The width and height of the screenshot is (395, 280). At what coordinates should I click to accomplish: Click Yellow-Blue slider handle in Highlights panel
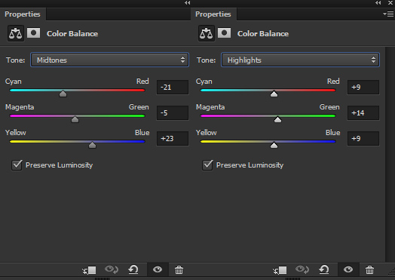pos(274,145)
